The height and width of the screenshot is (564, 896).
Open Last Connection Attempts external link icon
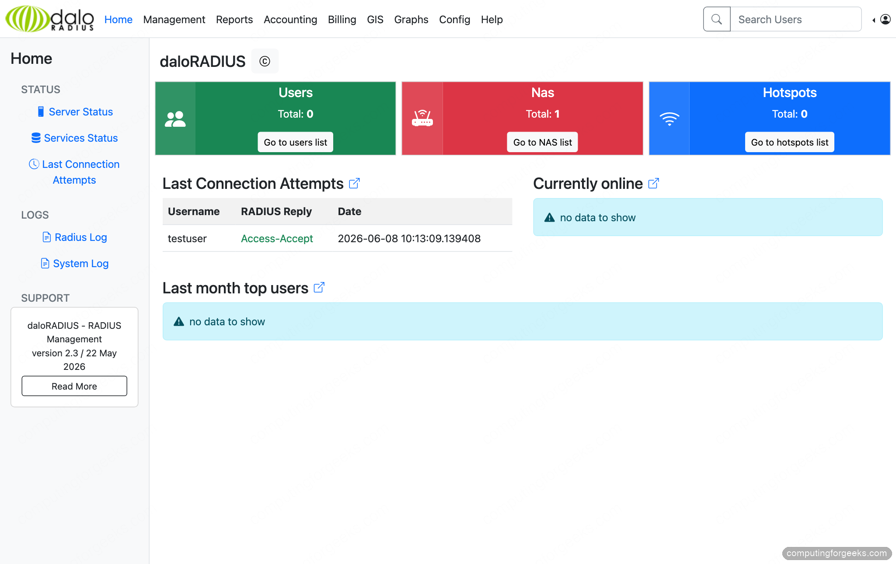pyautogui.click(x=354, y=183)
